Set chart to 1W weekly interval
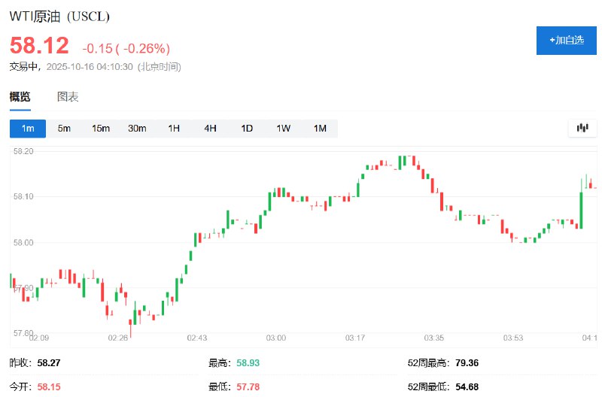 click(x=283, y=129)
